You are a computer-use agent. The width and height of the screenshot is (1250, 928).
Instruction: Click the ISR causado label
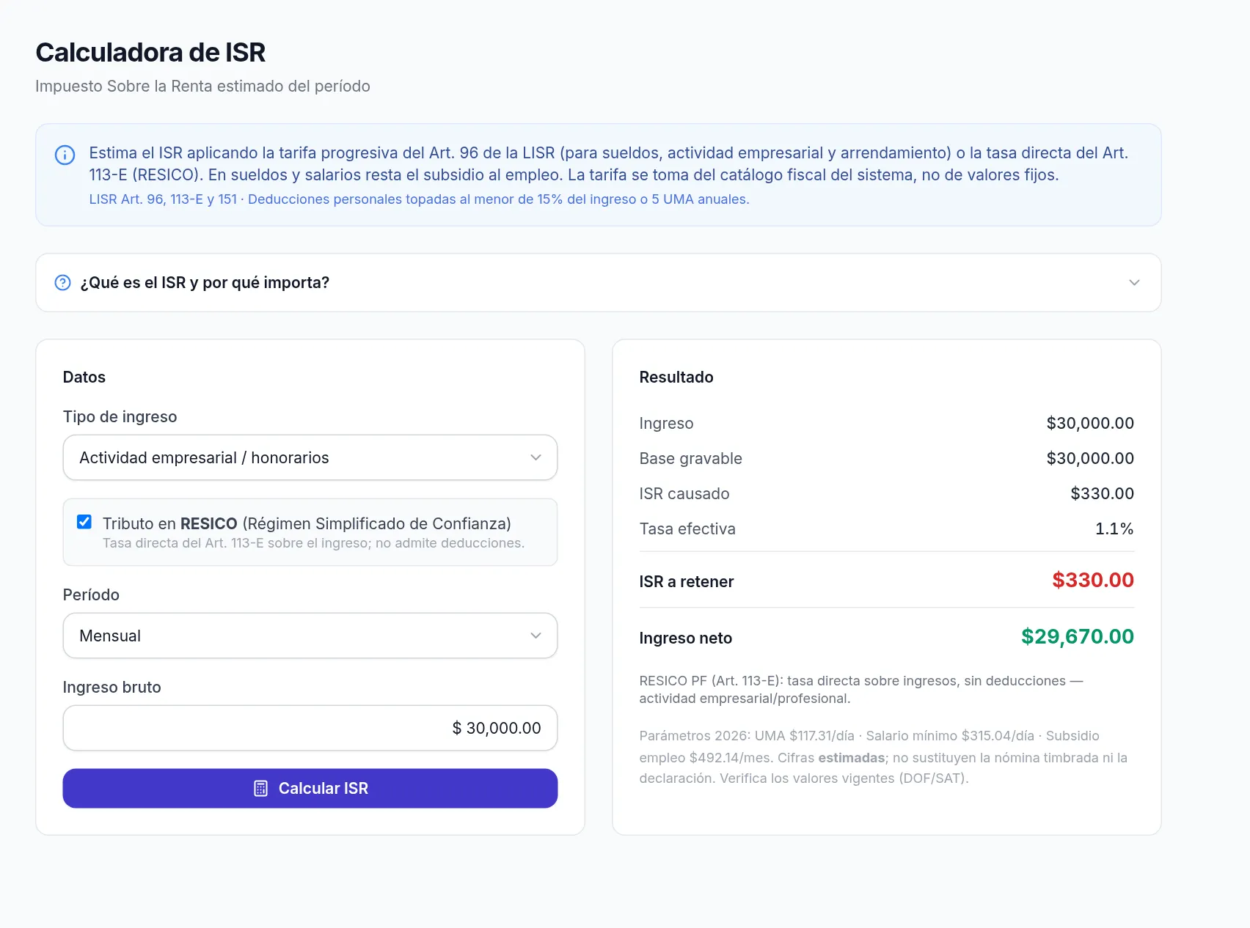[x=684, y=493]
